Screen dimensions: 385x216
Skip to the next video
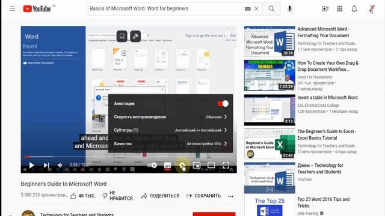(46, 166)
